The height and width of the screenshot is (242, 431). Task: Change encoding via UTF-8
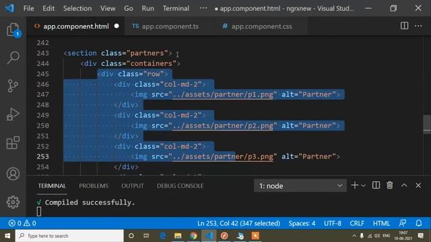pos(332,223)
